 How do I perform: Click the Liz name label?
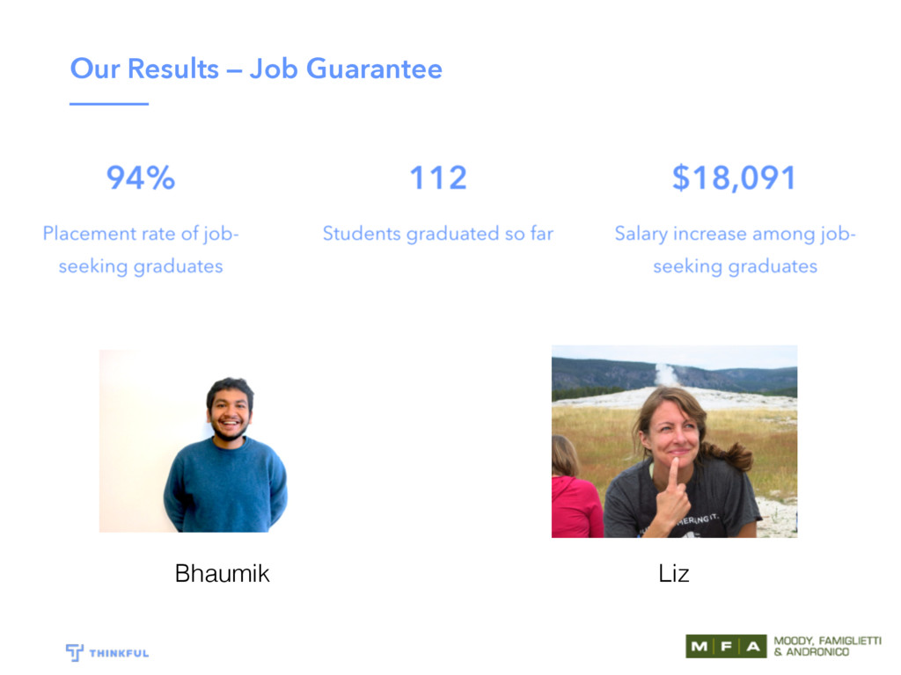point(673,573)
